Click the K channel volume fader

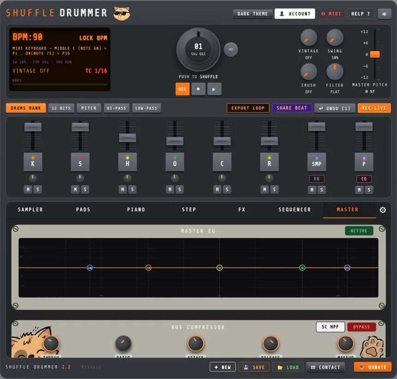pyautogui.click(x=33, y=127)
